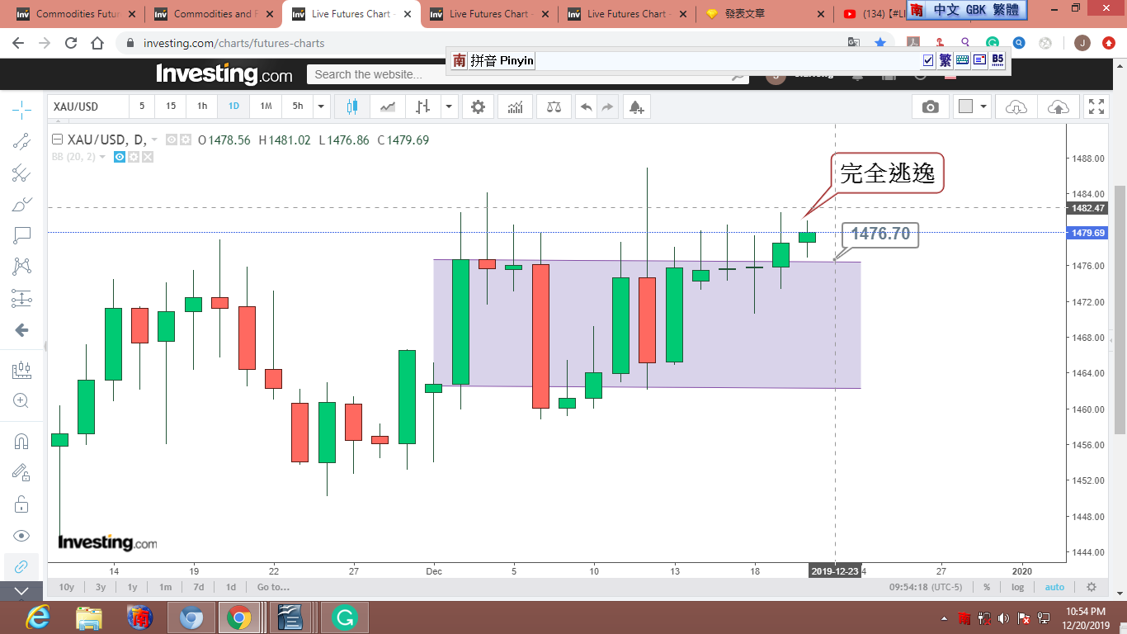Toggle percent scale on price axis
The height and width of the screenshot is (634, 1127).
987,587
